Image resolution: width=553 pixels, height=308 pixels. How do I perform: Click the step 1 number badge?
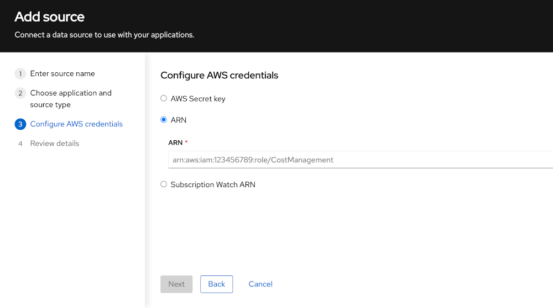tap(20, 74)
